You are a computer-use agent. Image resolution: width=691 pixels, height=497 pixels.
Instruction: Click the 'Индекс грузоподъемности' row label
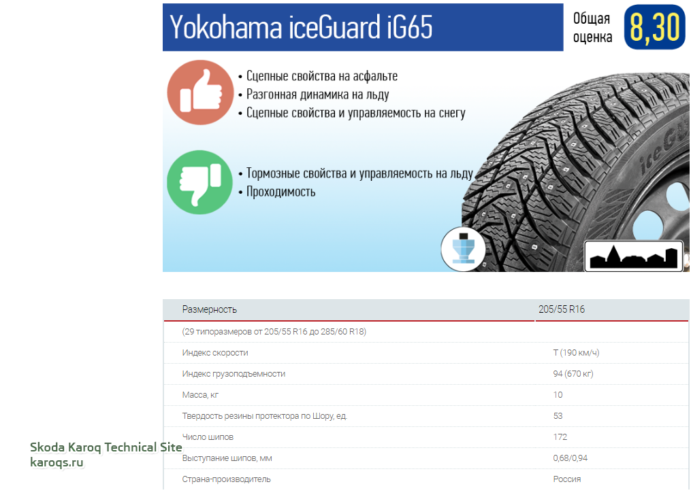tap(234, 374)
